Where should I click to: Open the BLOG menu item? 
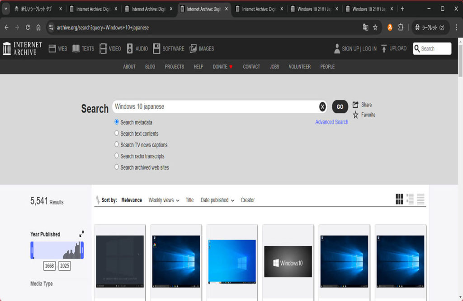(x=150, y=66)
